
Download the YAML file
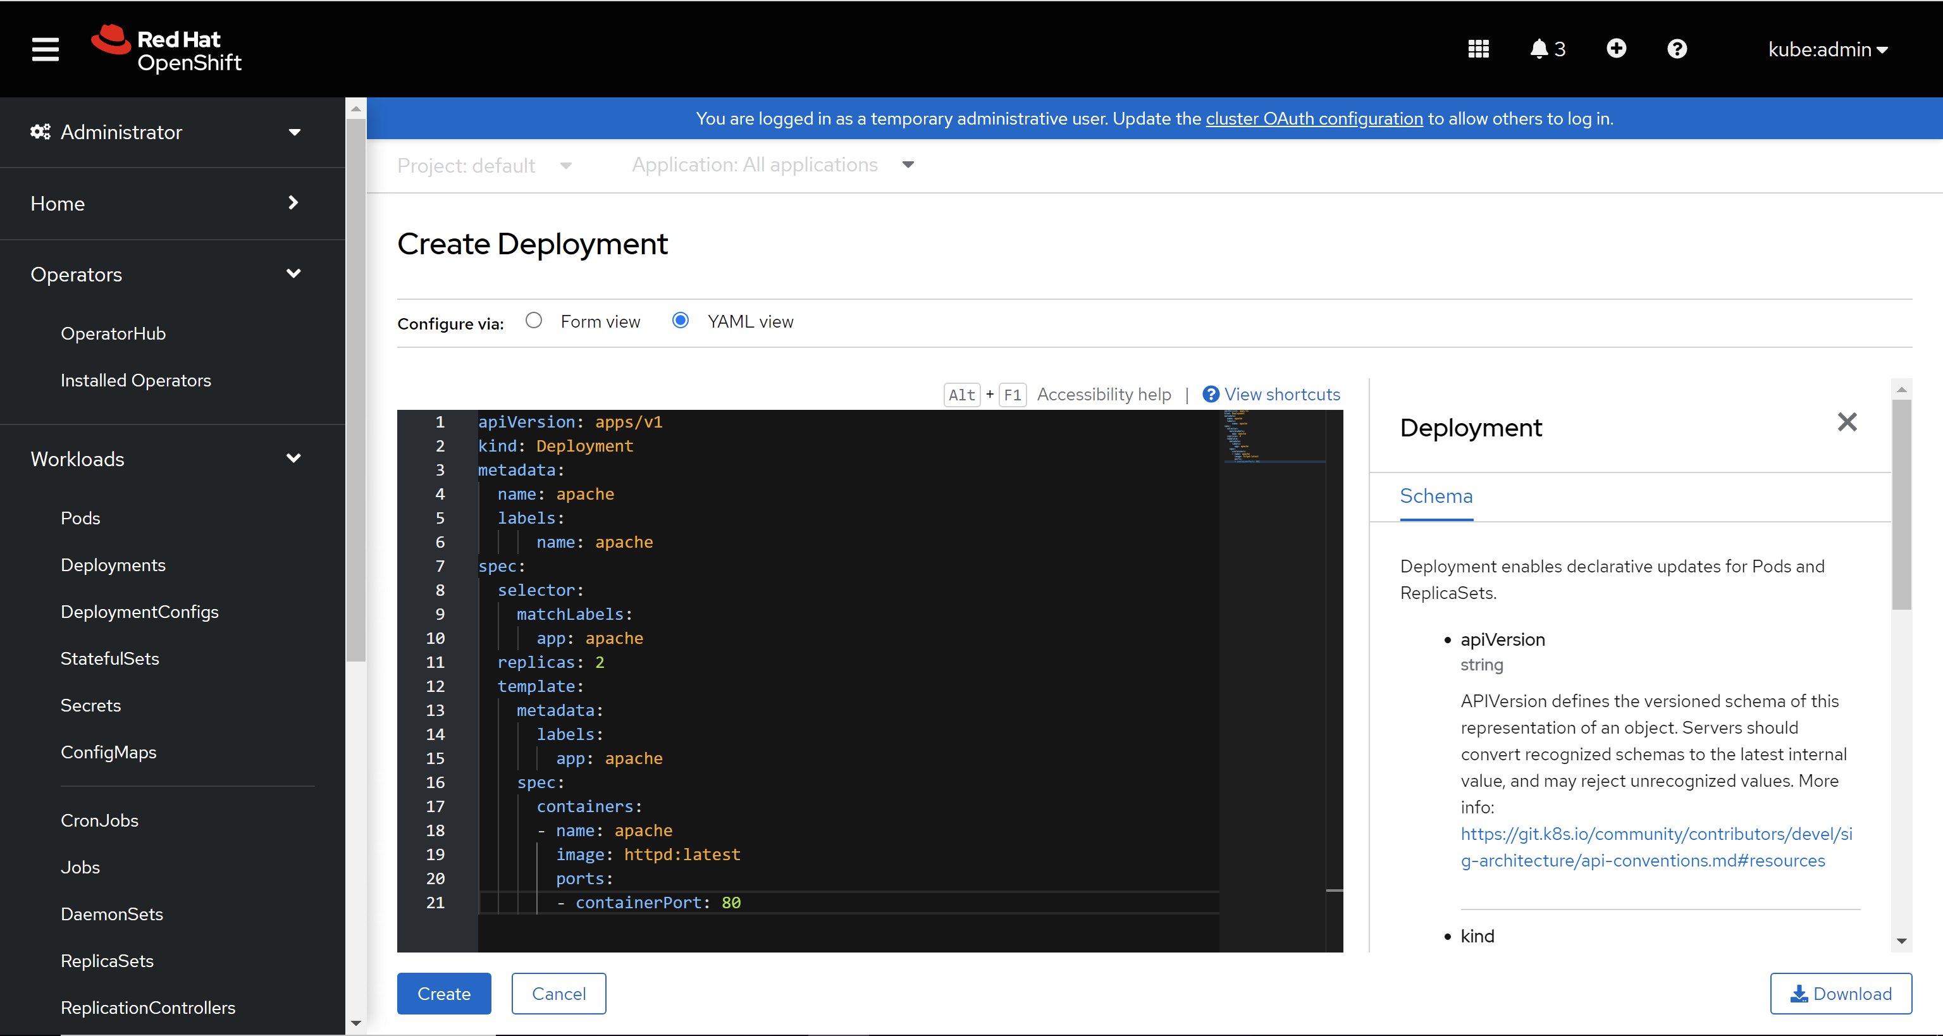tap(1841, 993)
